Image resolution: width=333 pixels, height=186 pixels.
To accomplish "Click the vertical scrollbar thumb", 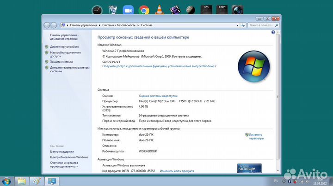I will (278, 97).
